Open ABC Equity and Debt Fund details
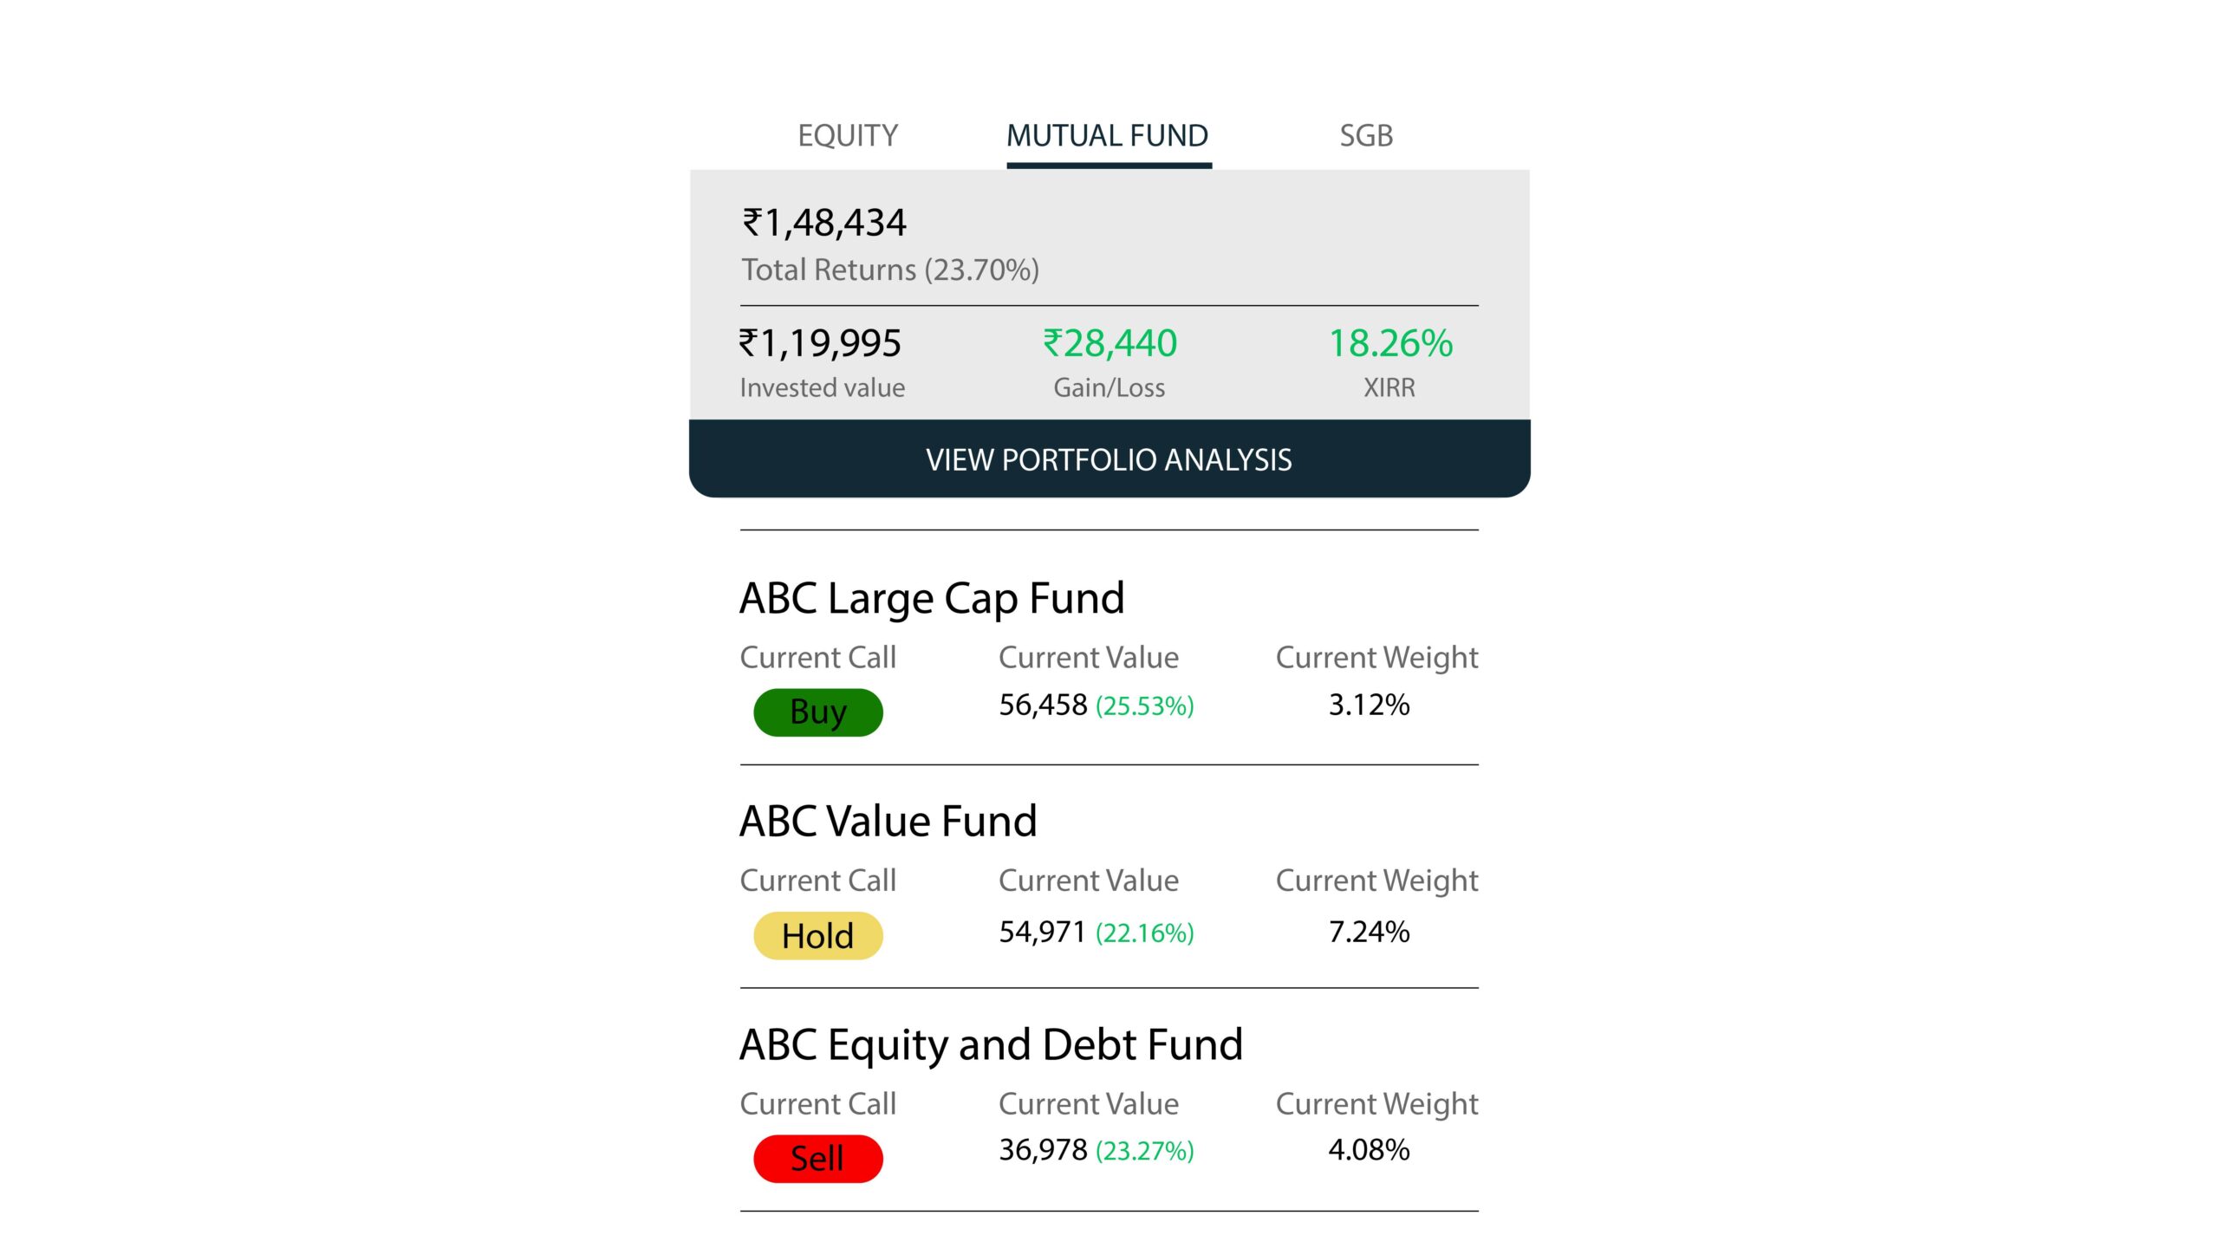2219x1248 pixels. click(x=991, y=1043)
